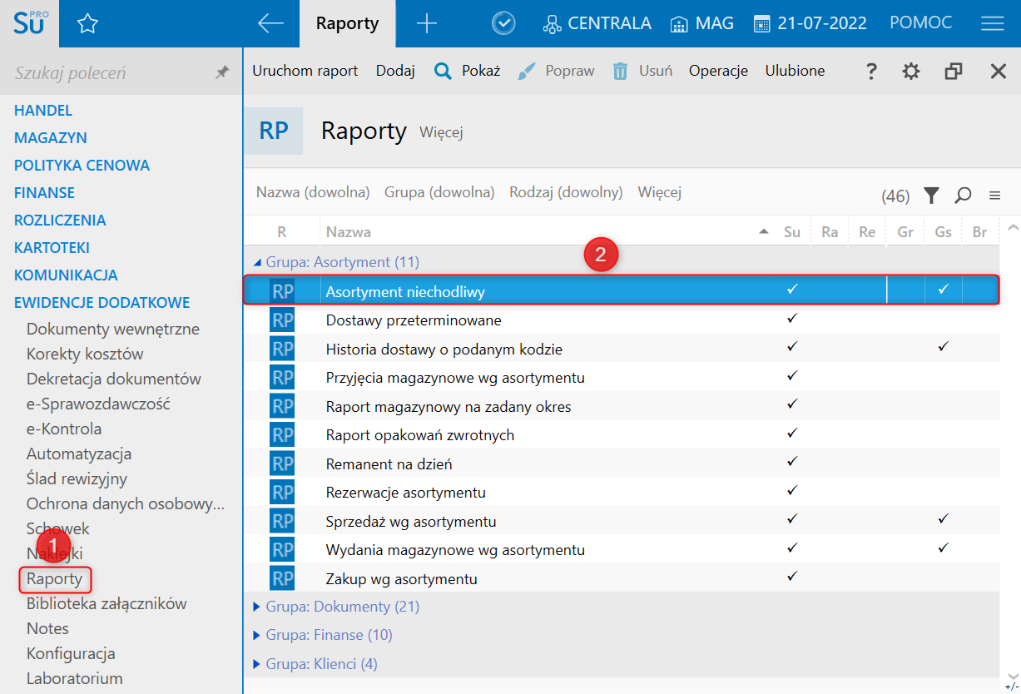Click the Uruchom raport button
Viewport: 1021px width, 694px height.
[x=305, y=71]
